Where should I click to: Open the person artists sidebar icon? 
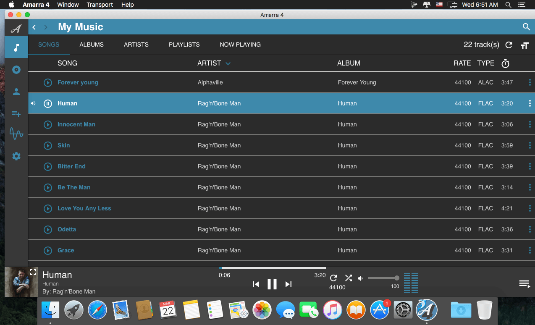tap(16, 92)
